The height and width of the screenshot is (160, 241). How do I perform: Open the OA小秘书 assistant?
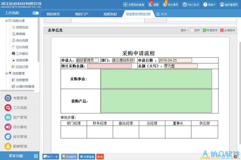(191, 5)
